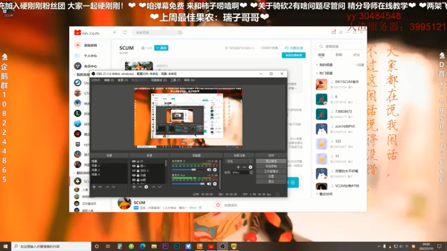Collapse 我的频道 section in channel panel
The width and height of the screenshot is (447, 251).
(317, 65)
